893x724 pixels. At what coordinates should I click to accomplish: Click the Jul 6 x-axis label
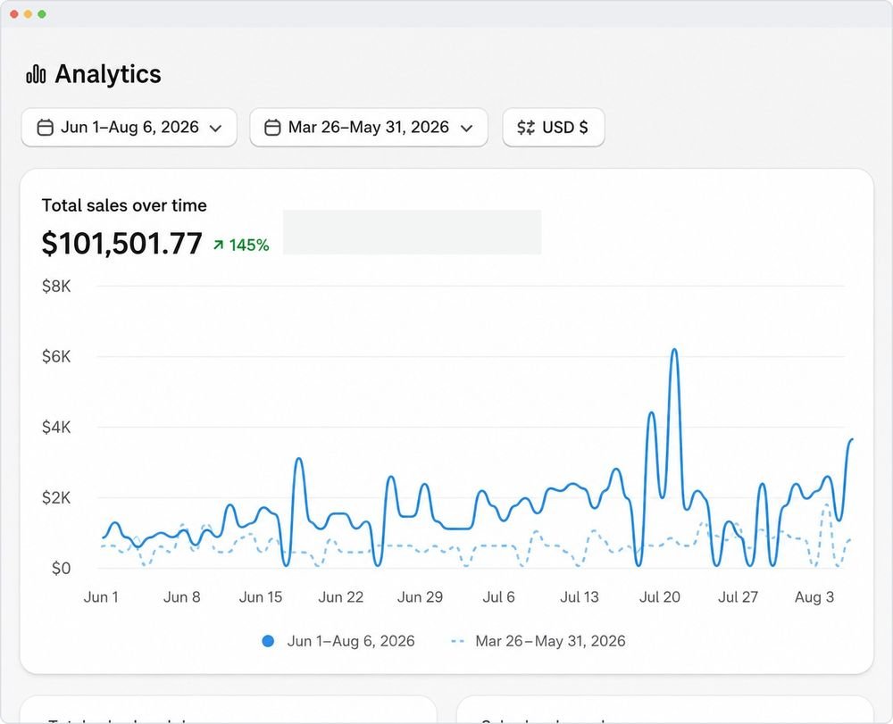tap(499, 597)
